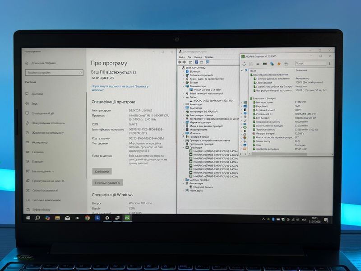Click the display icon next to Дисплей
The width and height of the screenshot is (361, 271).
[27, 94]
